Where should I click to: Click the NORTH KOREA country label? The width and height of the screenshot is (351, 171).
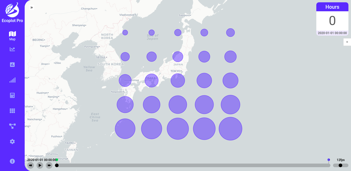click(x=107, y=36)
